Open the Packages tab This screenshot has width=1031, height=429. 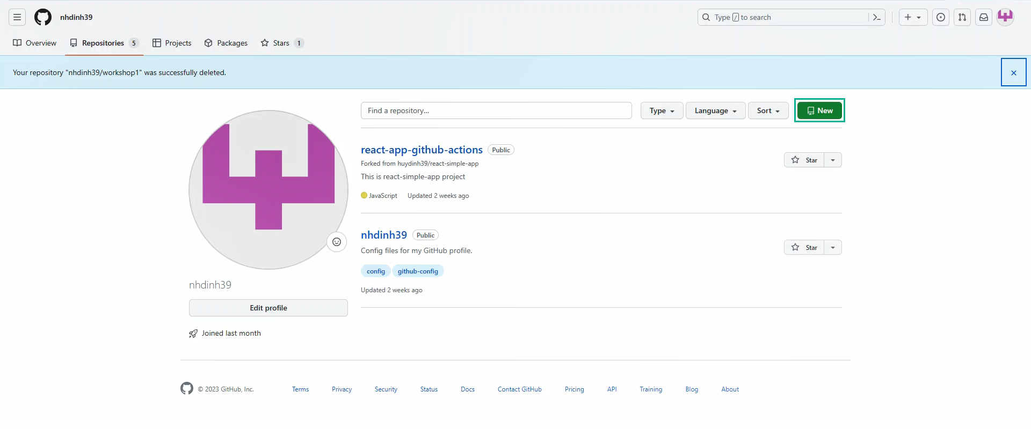(226, 43)
